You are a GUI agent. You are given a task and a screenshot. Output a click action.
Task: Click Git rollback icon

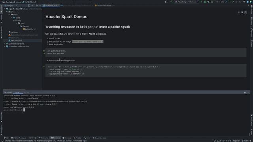(x=240, y=2)
